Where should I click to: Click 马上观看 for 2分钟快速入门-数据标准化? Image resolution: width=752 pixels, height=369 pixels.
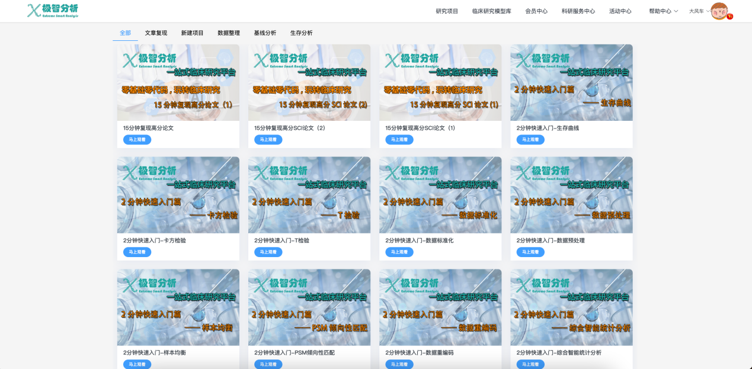tap(399, 252)
